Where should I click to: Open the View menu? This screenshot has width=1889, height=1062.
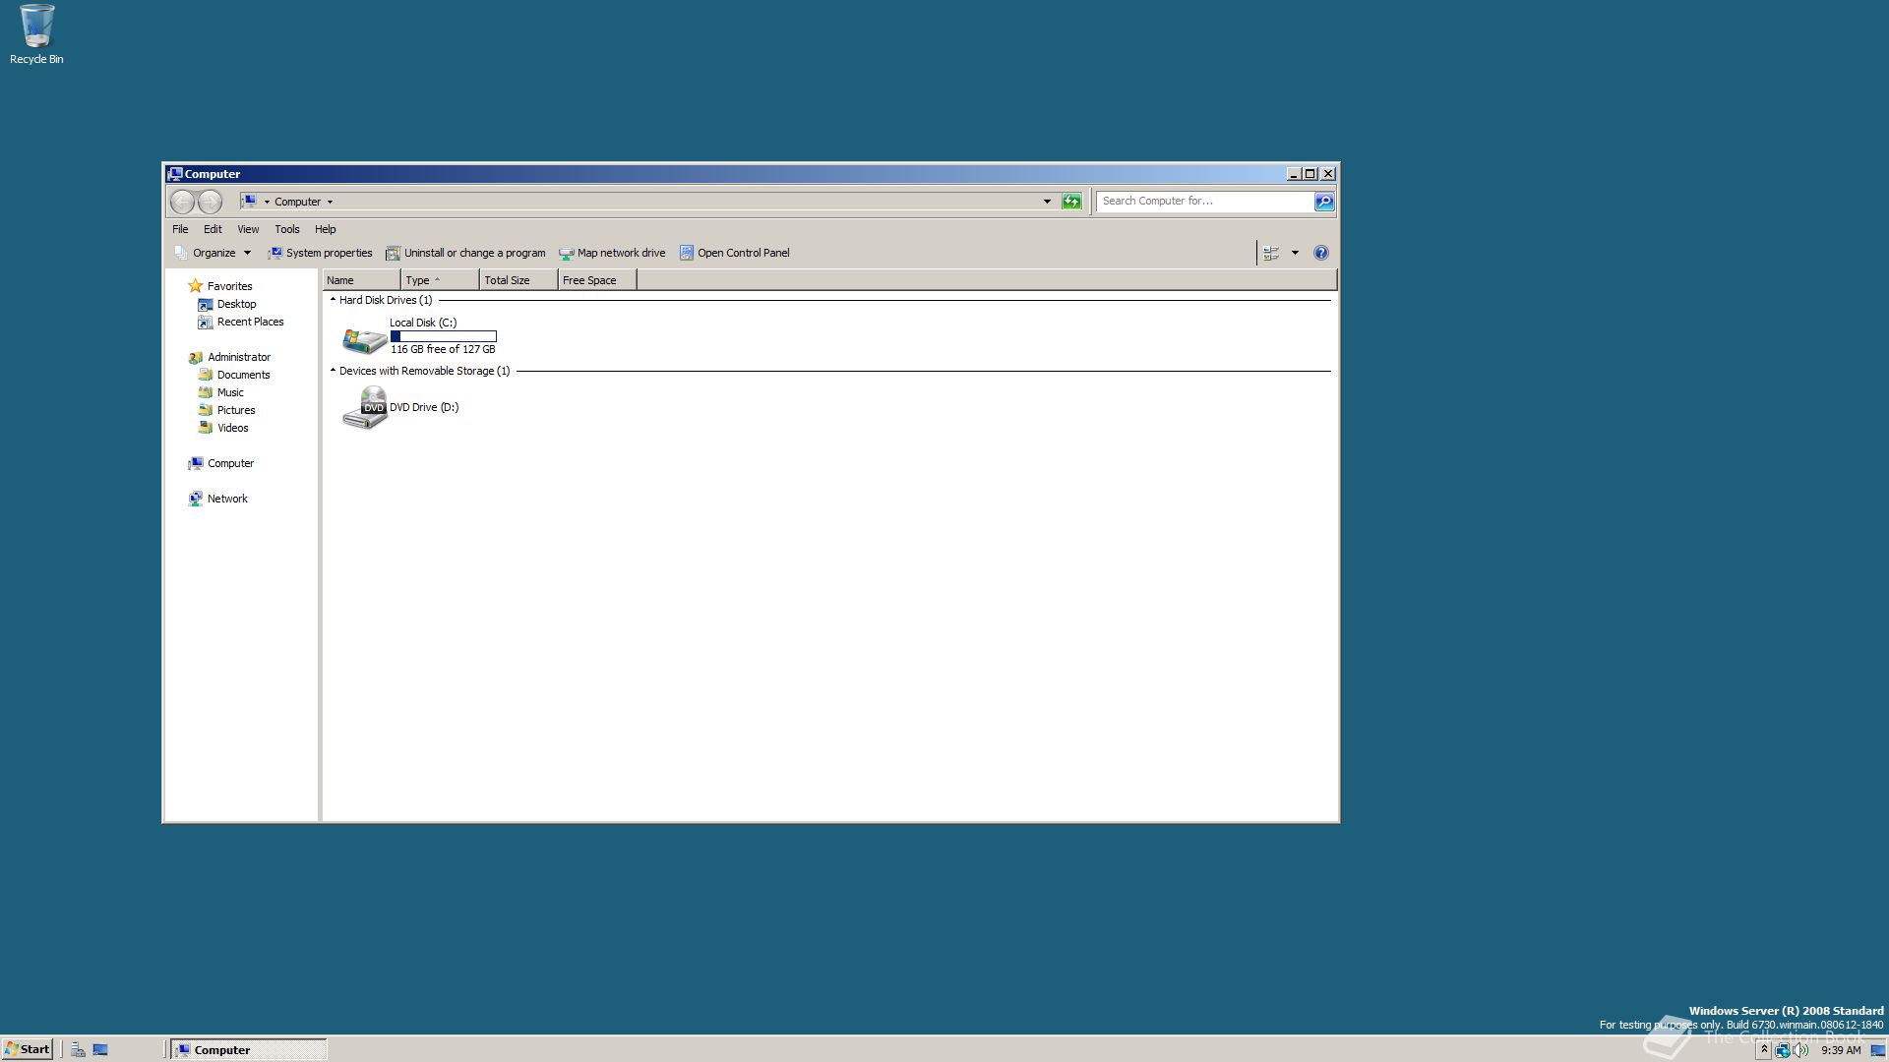click(x=248, y=229)
